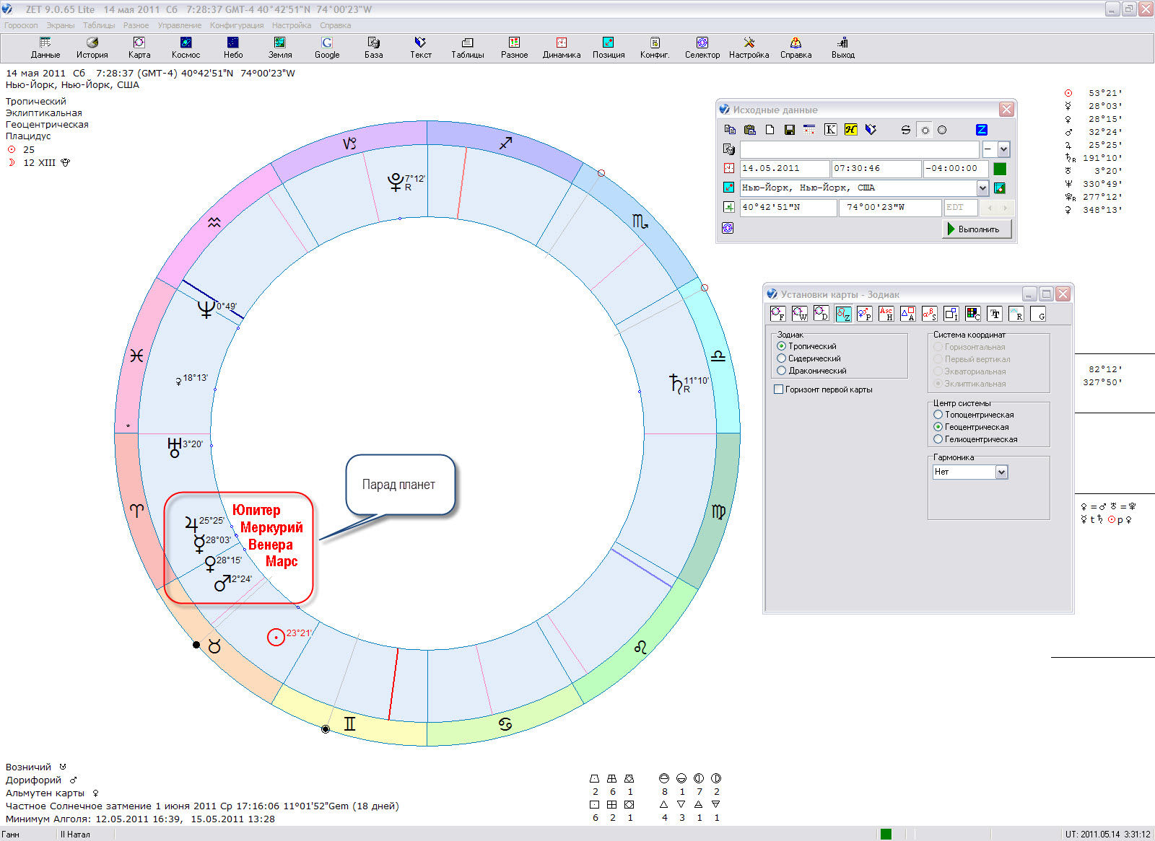Click the save floppy disk icon
This screenshot has width=1155, height=841.
[790, 130]
